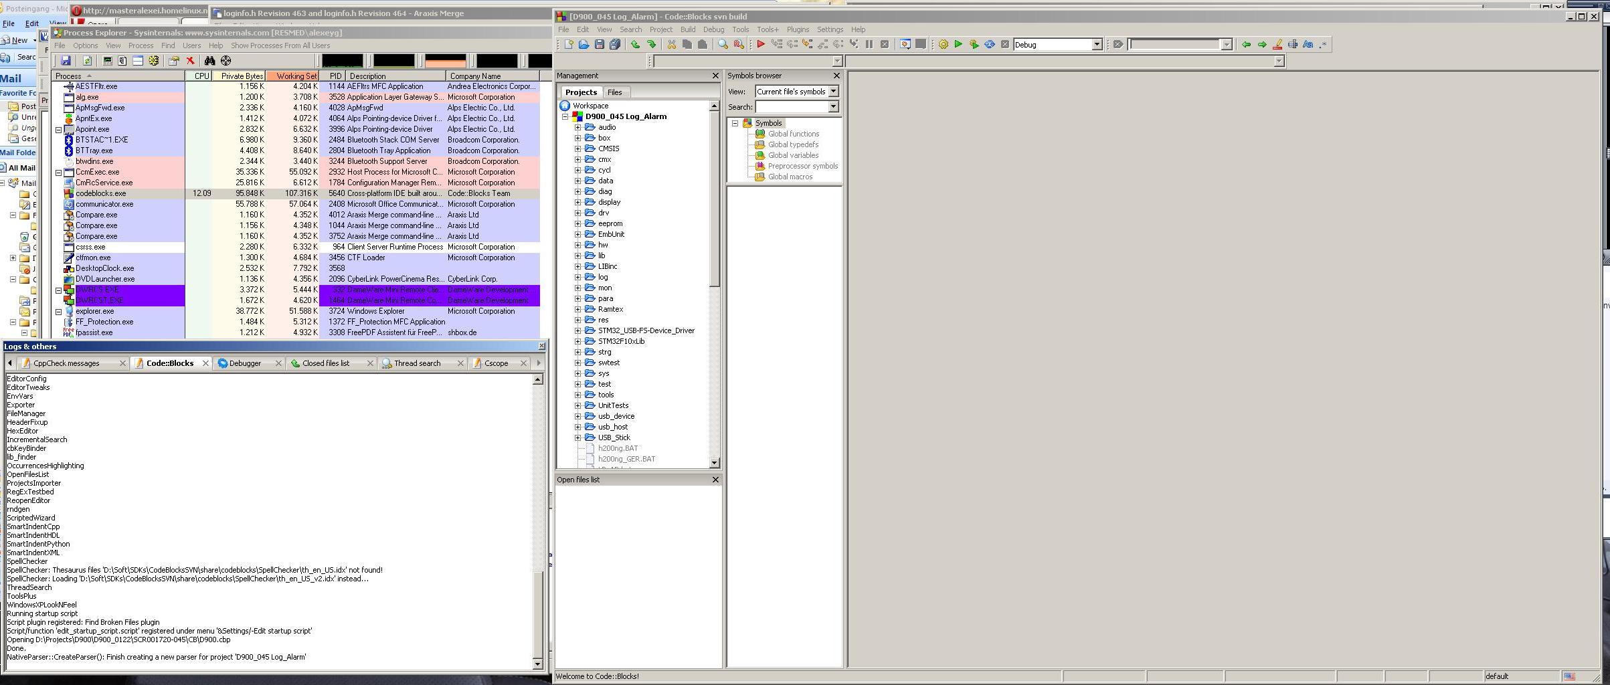Click the Cut scissors icon in Code::Blocks
Image resolution: width=1610 pixels, height=685 pixels.
pyautogui.click(x=671, y=45)
